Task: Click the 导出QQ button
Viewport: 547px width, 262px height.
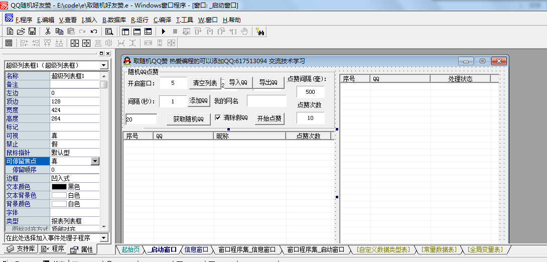Action: pos(268,82)
